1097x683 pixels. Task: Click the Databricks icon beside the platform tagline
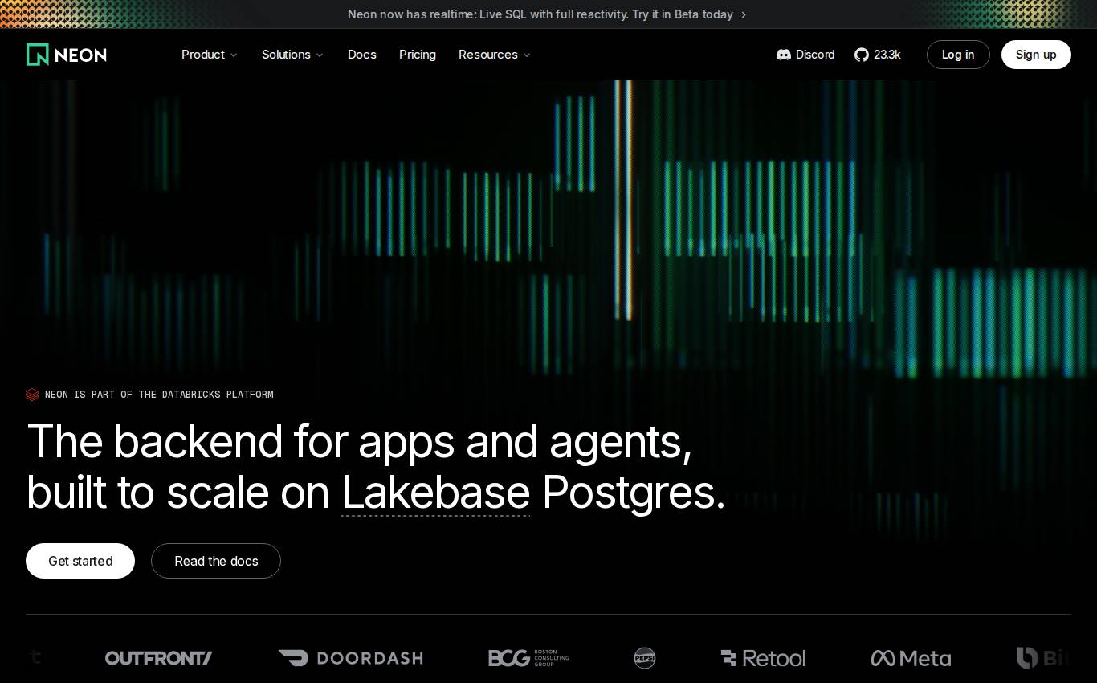pyautogui.click(x=32, y=395)
